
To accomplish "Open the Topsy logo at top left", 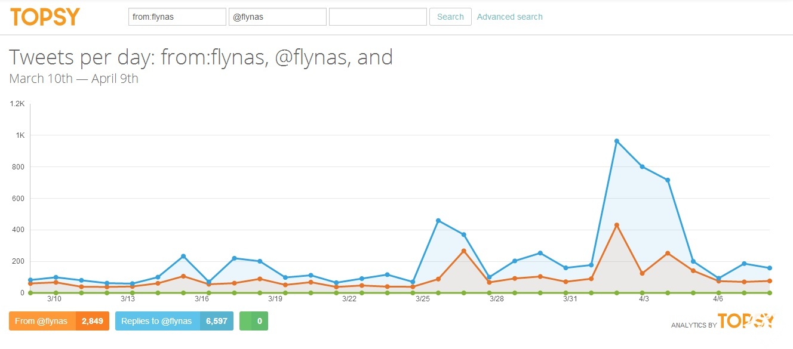I will pyautogui.click(x=45, y=17).
